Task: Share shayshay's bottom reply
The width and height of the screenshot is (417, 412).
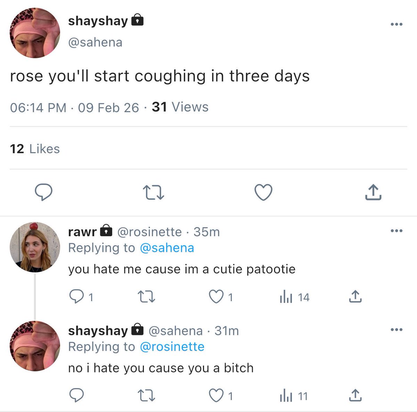Action: click(355, 396)
